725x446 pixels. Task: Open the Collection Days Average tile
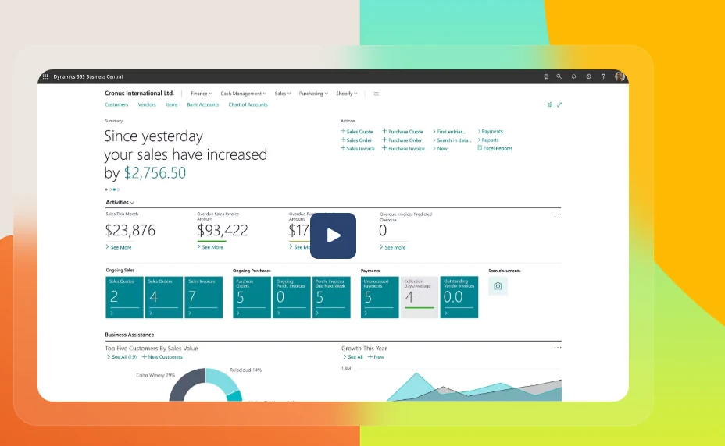point(420,297)
